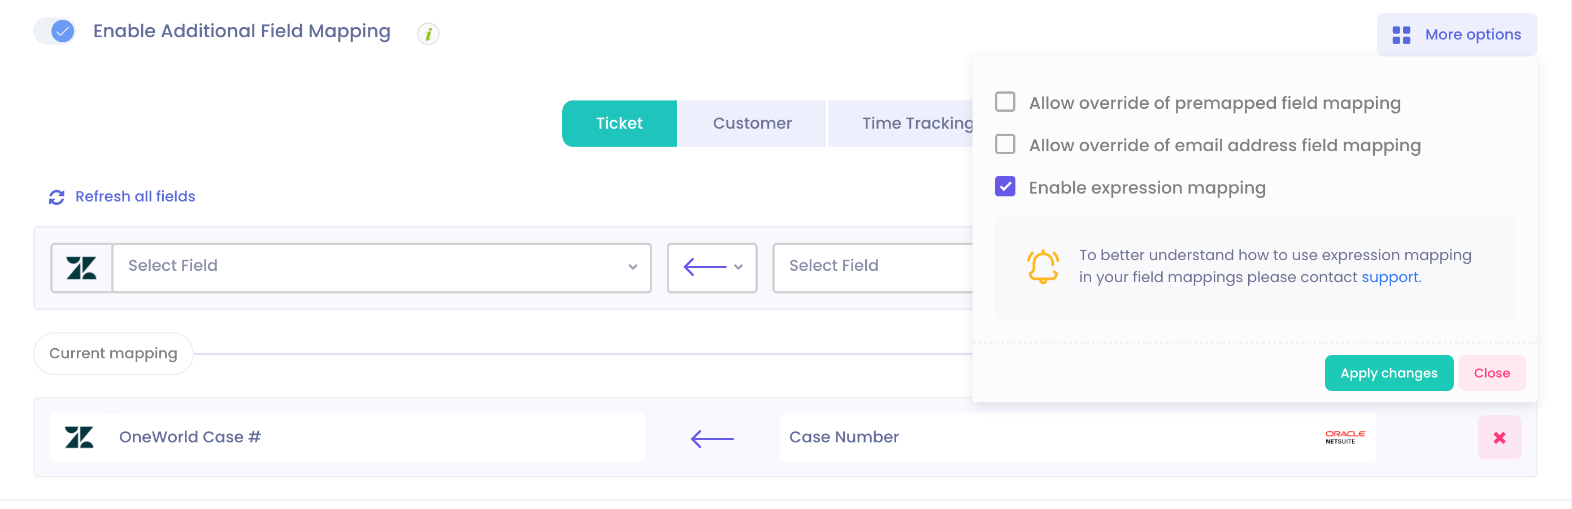This screenshot has height=509, width=1572.
Task: Click the info icon beside Enable Additional Field Mapping
Action: 428,34
